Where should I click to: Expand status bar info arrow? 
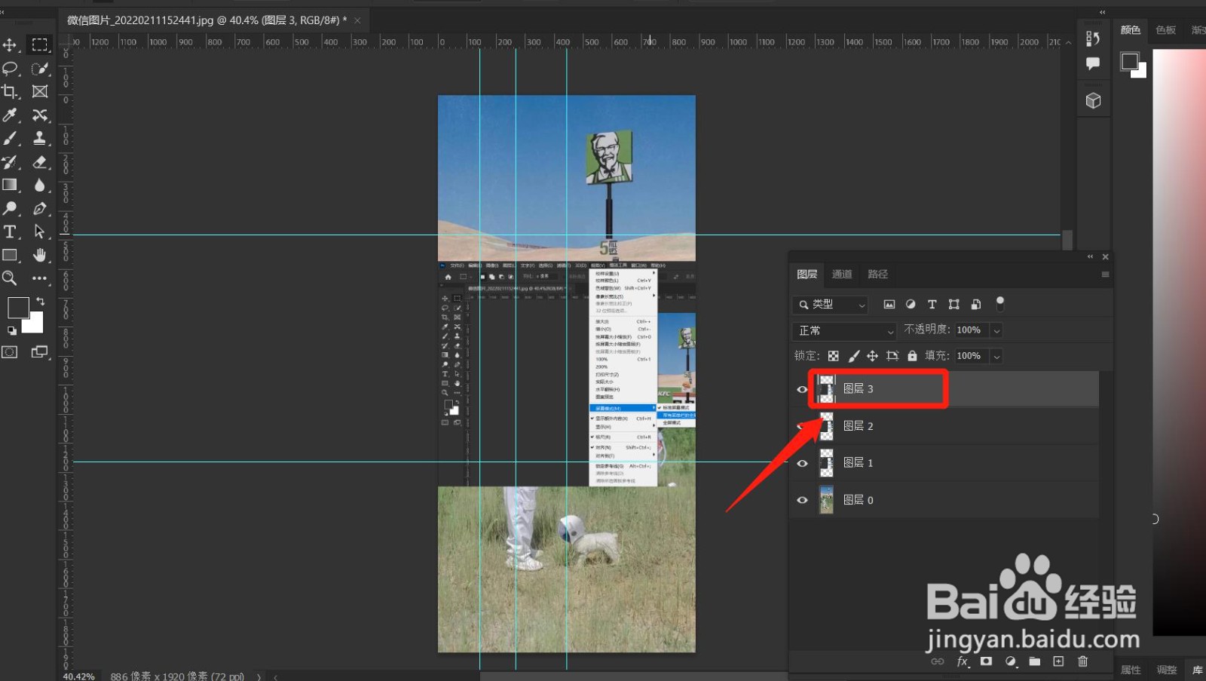(259, 676)
